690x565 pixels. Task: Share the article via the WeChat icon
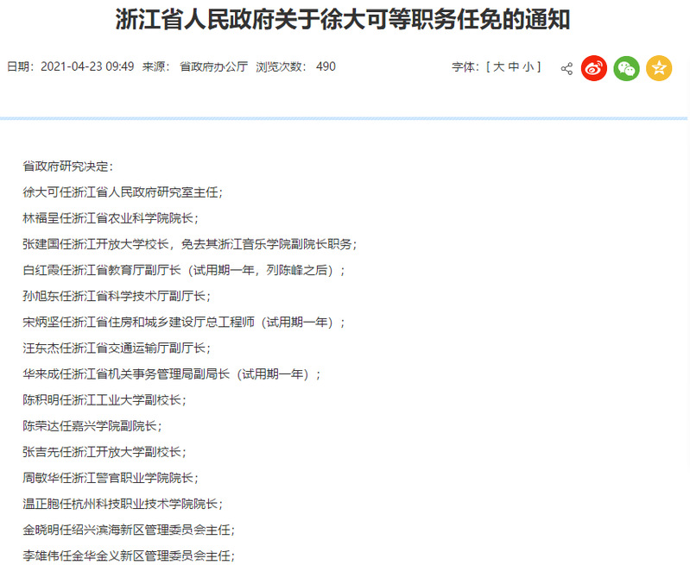click(x=626, y=68)
